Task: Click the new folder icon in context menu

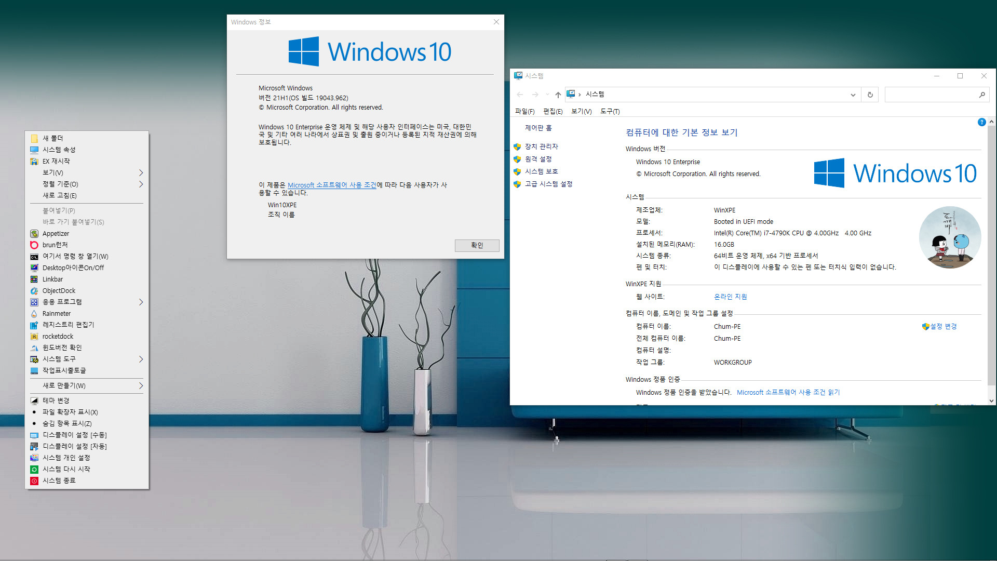Action: coord(34,138)
